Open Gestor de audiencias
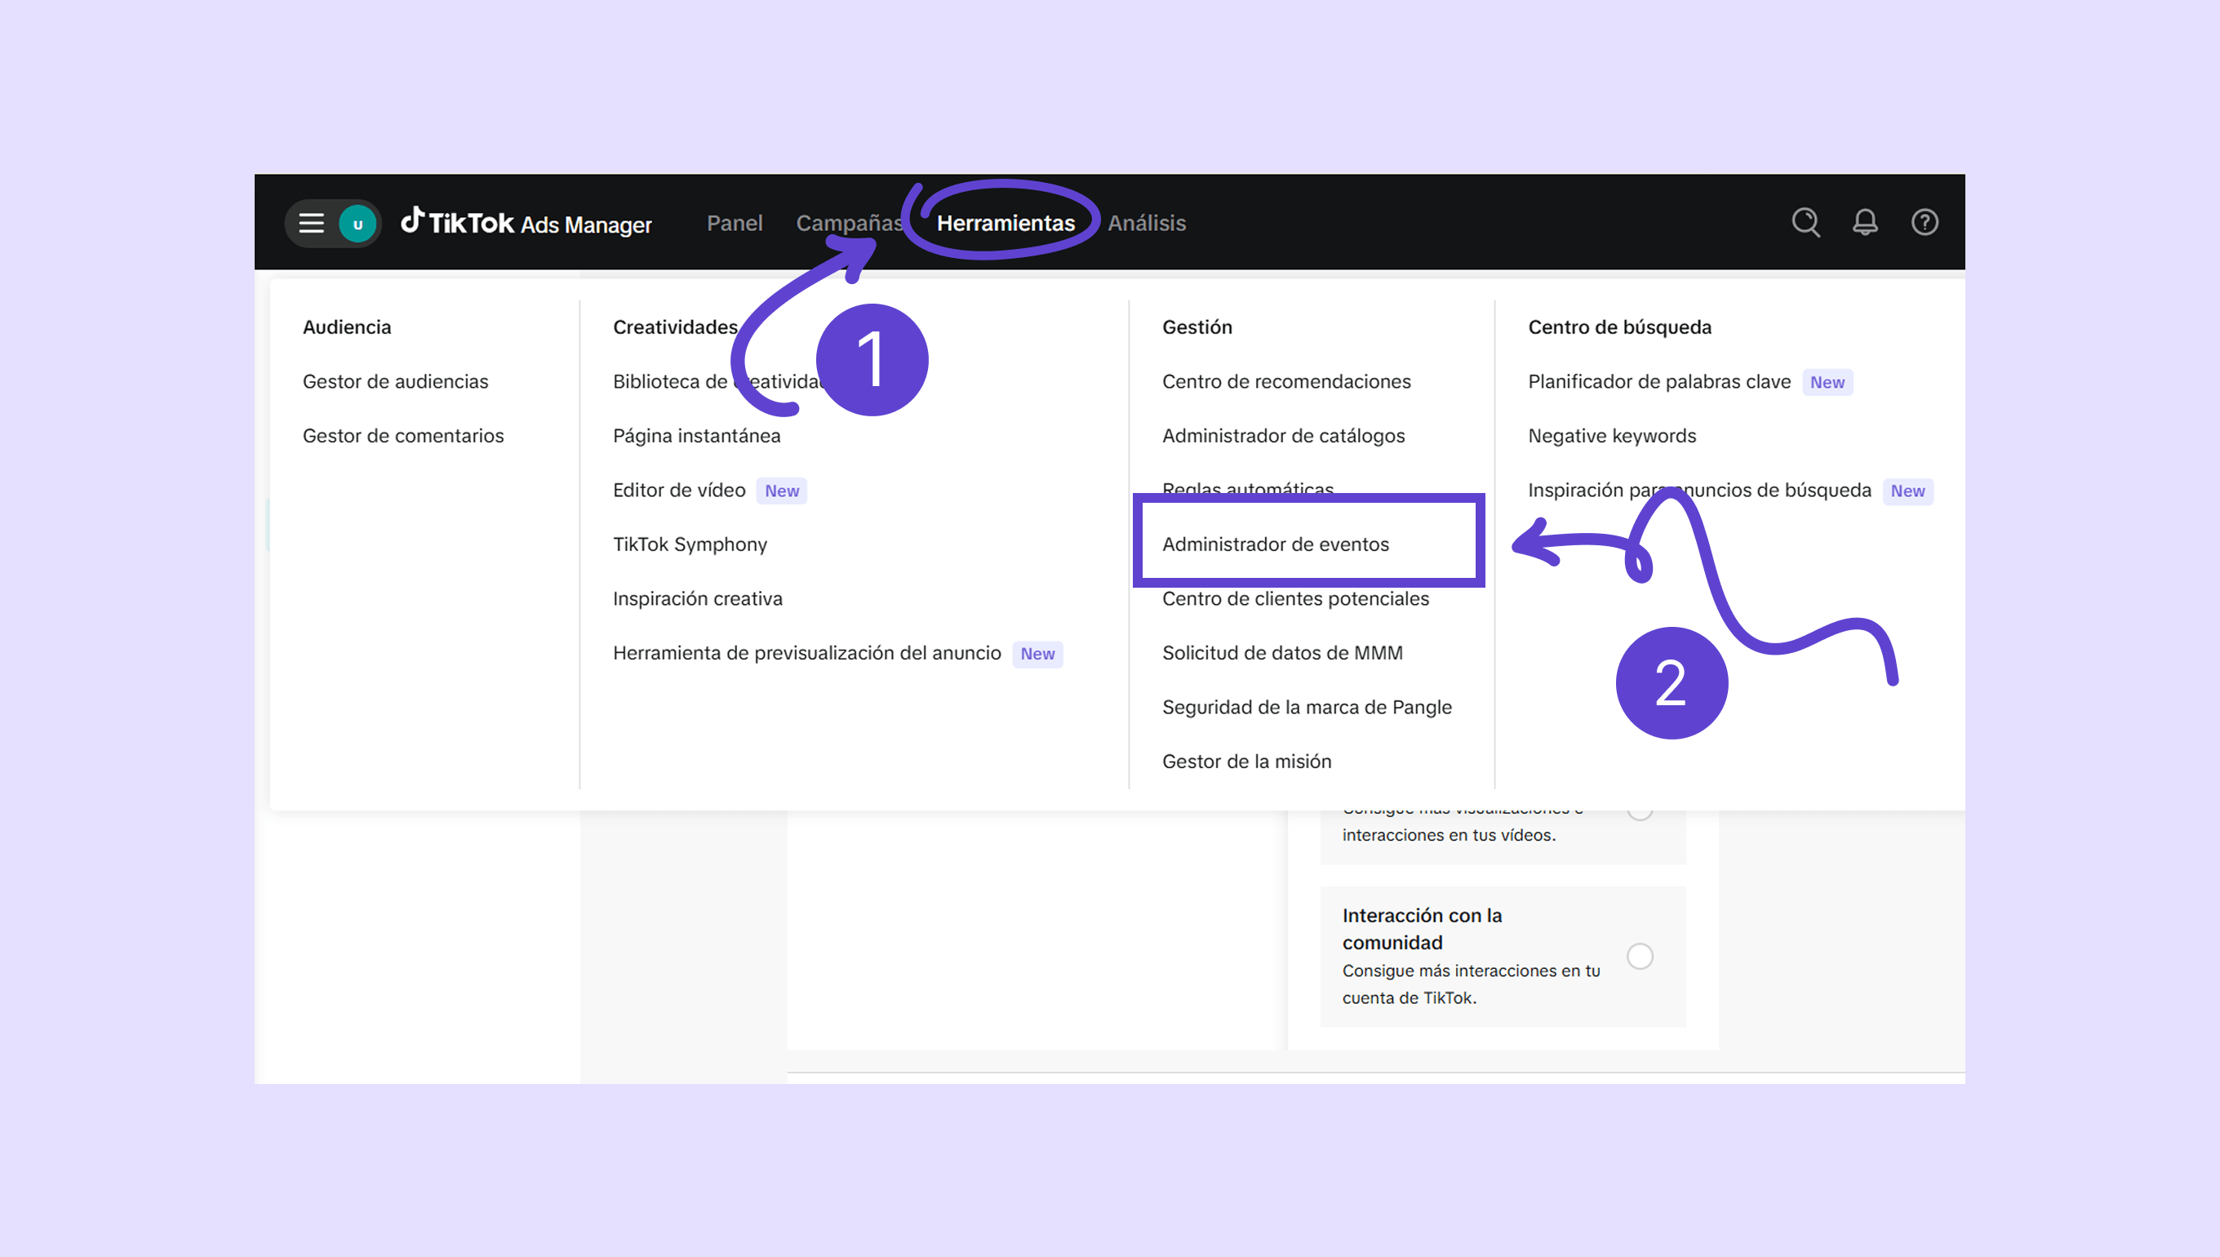Viewport: 2220px width, 1257px height. pyautogui.click(x=395, y=382)
